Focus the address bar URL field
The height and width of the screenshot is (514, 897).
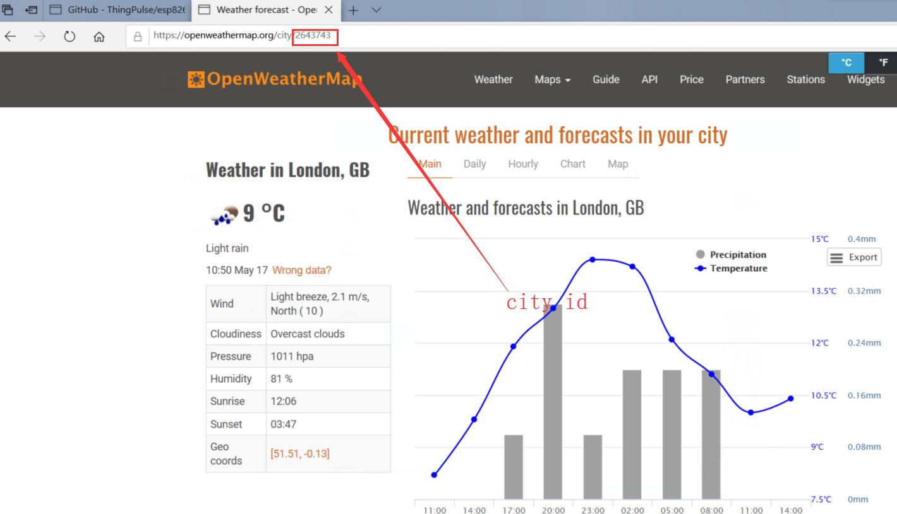coord(512,36)
